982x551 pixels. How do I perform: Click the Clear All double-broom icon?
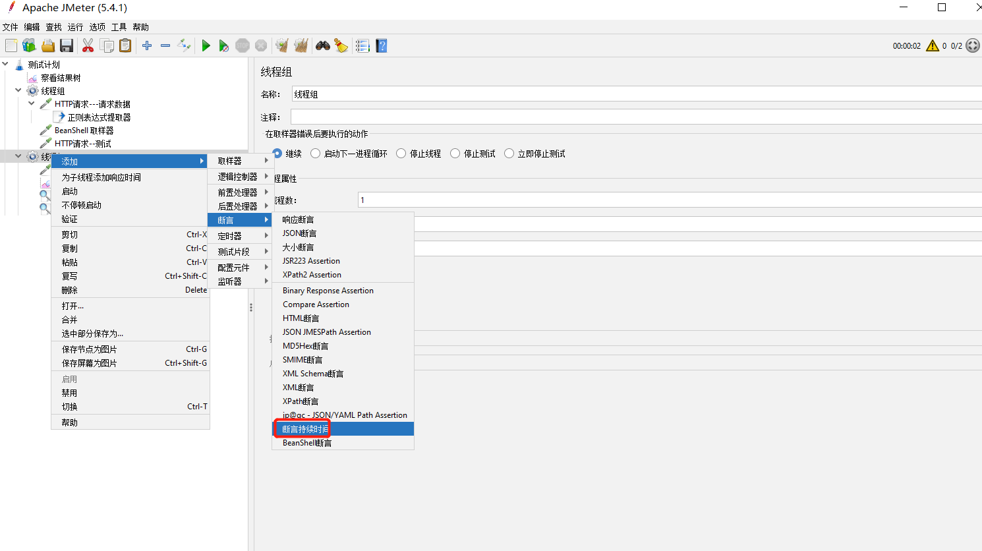point(301,45)
